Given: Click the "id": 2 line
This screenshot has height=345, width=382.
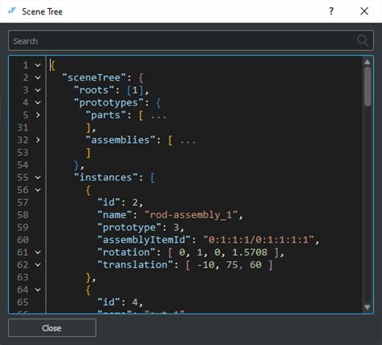Looking at the screenshot, I should [120, 202].
